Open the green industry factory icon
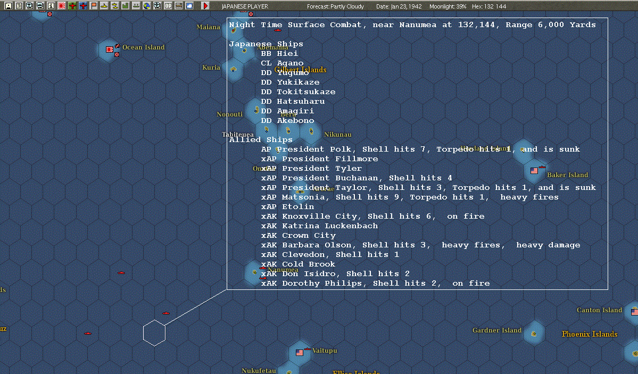The image size is (638, 374). pos(126,6)
